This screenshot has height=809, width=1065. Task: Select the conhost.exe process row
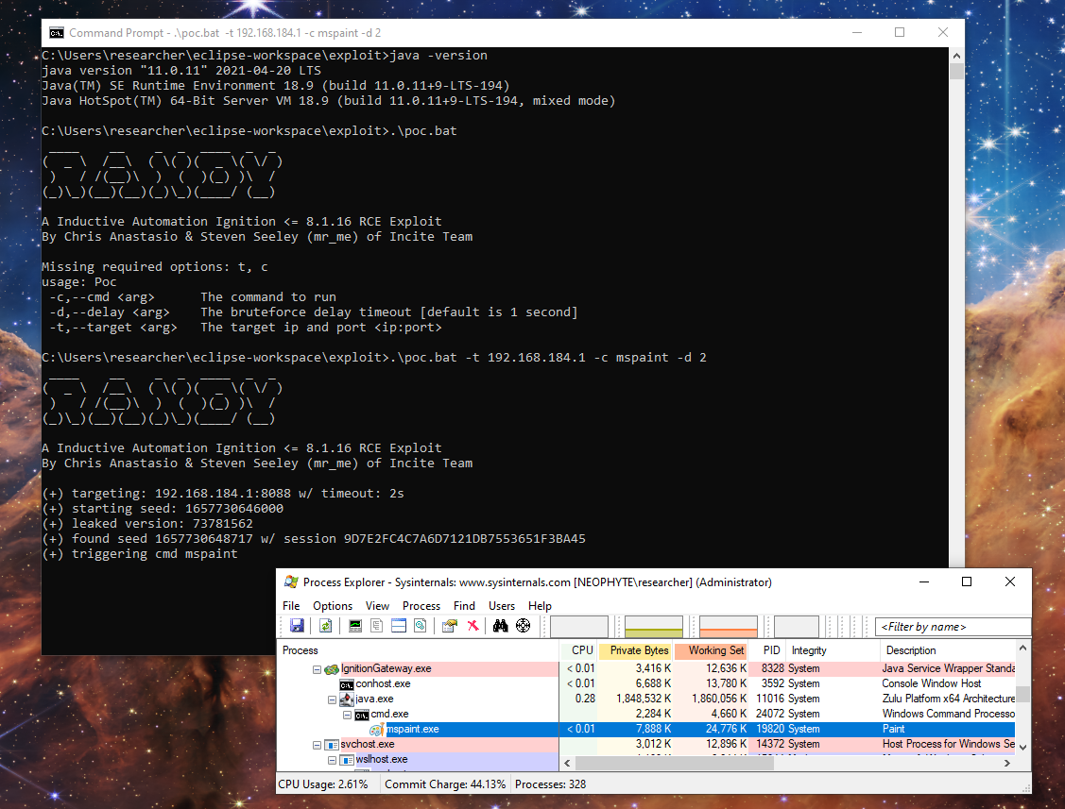pos(646,683)
